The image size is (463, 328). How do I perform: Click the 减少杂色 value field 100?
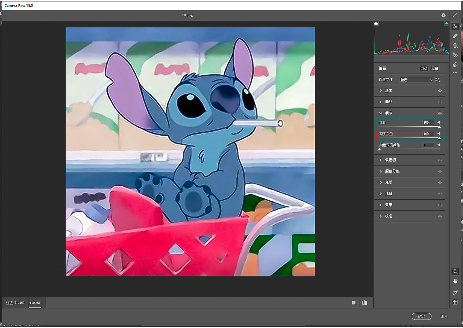click(x=428, y=134)
